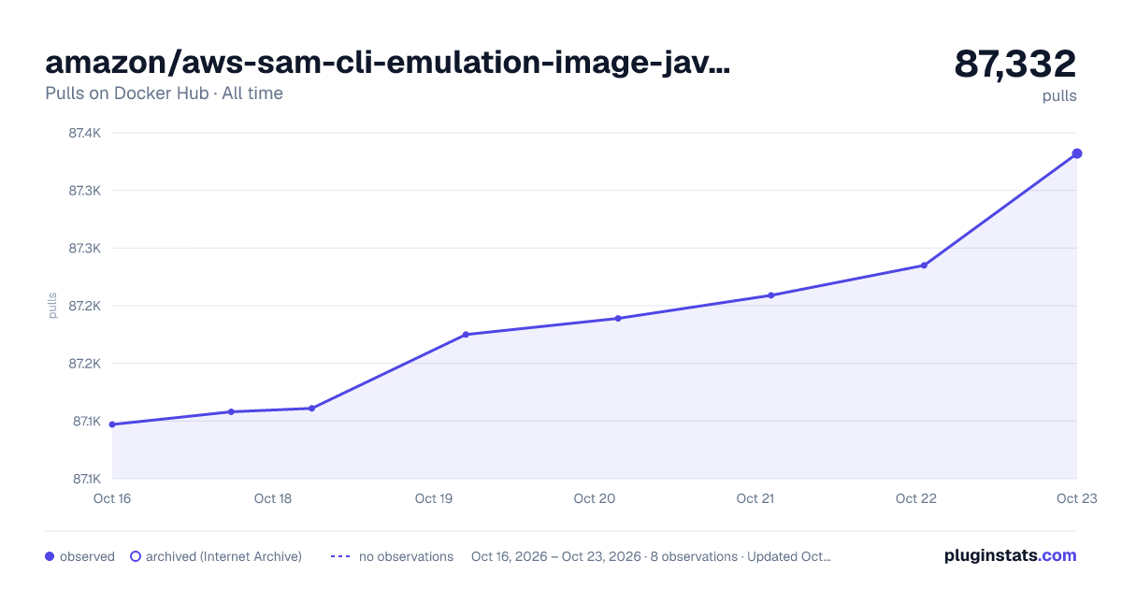
Task: Click the dashed 'no observations' legend line
Action: [x=340, y=556]
